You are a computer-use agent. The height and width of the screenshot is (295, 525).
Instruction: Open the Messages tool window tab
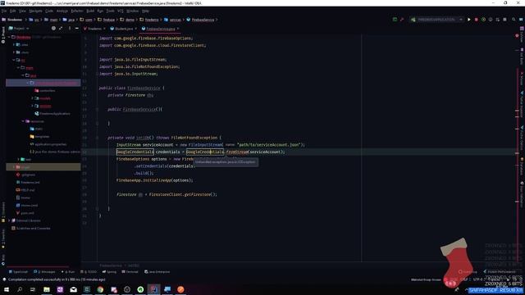[x=44, y=272]
